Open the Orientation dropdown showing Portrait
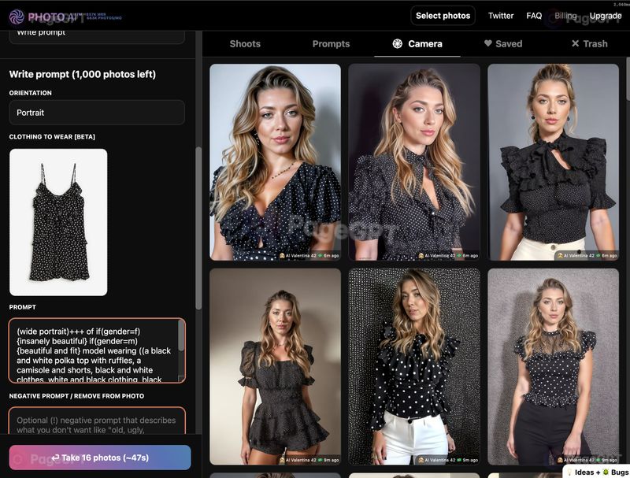 pyautogui.click(x=97, y=113)
